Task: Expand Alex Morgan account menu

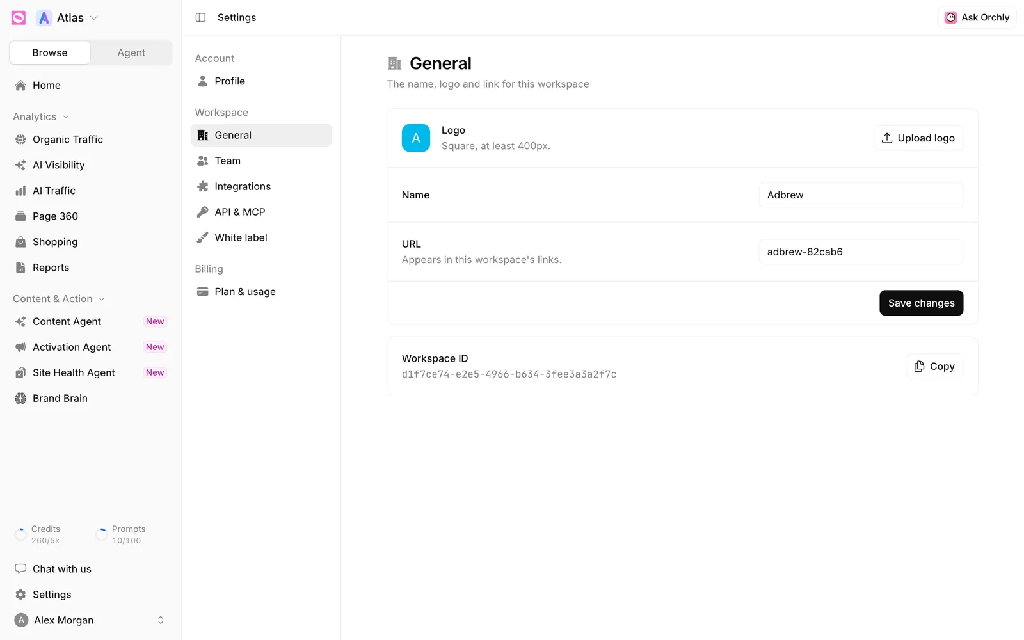Action: [91, 620]
